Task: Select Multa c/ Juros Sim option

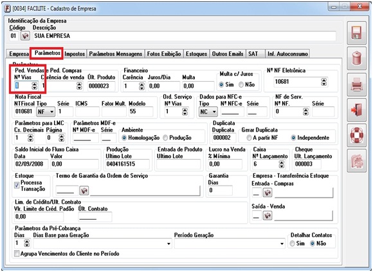Action: [x=221, y=84]
